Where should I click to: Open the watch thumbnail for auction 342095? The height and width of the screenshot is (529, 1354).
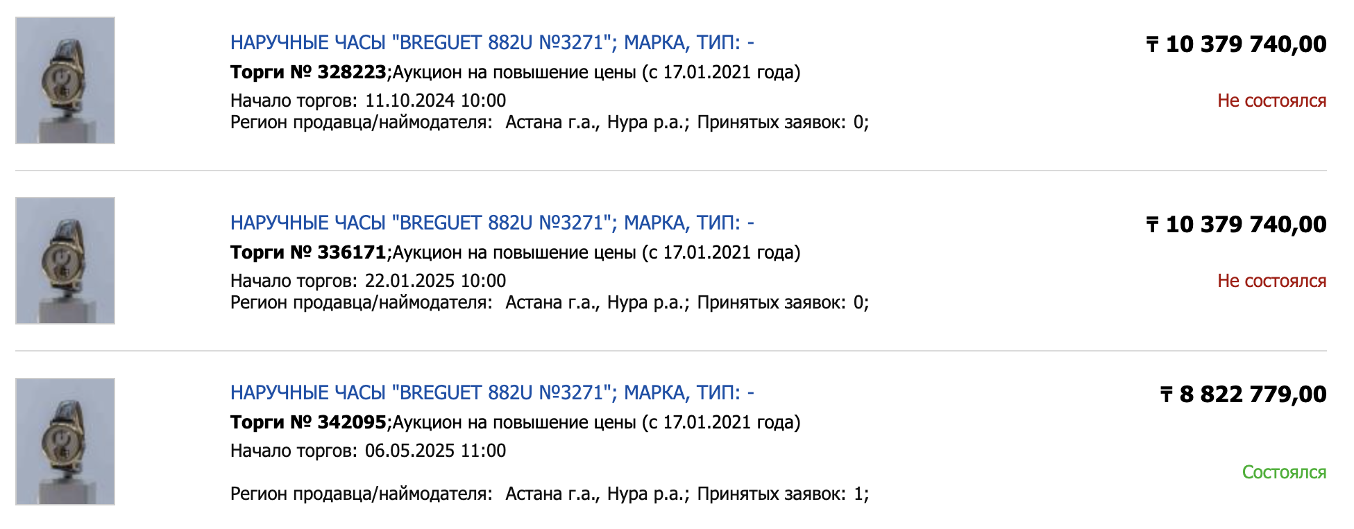(65, 442)
